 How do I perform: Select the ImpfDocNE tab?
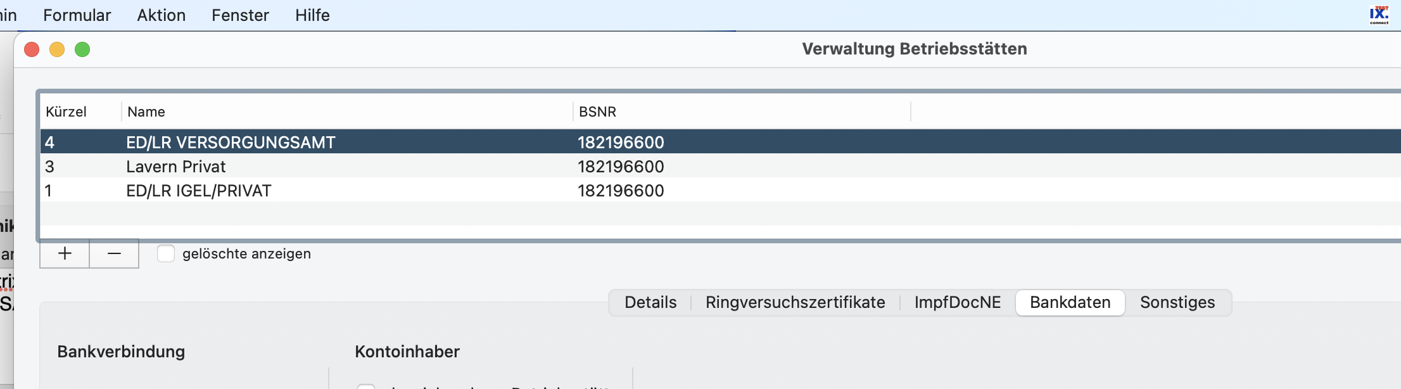click(x=958, y=302)
